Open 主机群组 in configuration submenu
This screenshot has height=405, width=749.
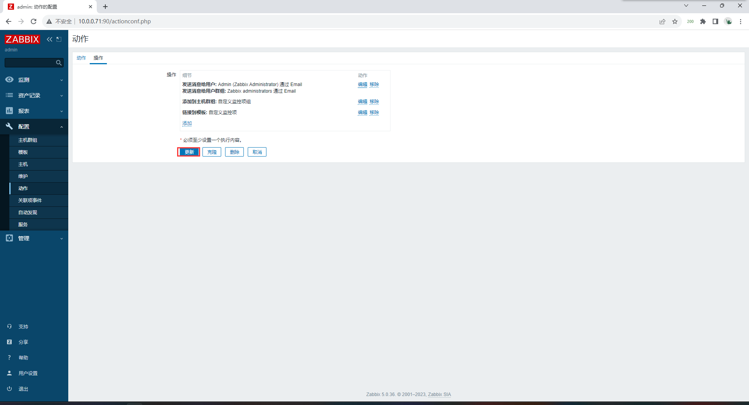[x=28, y=140]
